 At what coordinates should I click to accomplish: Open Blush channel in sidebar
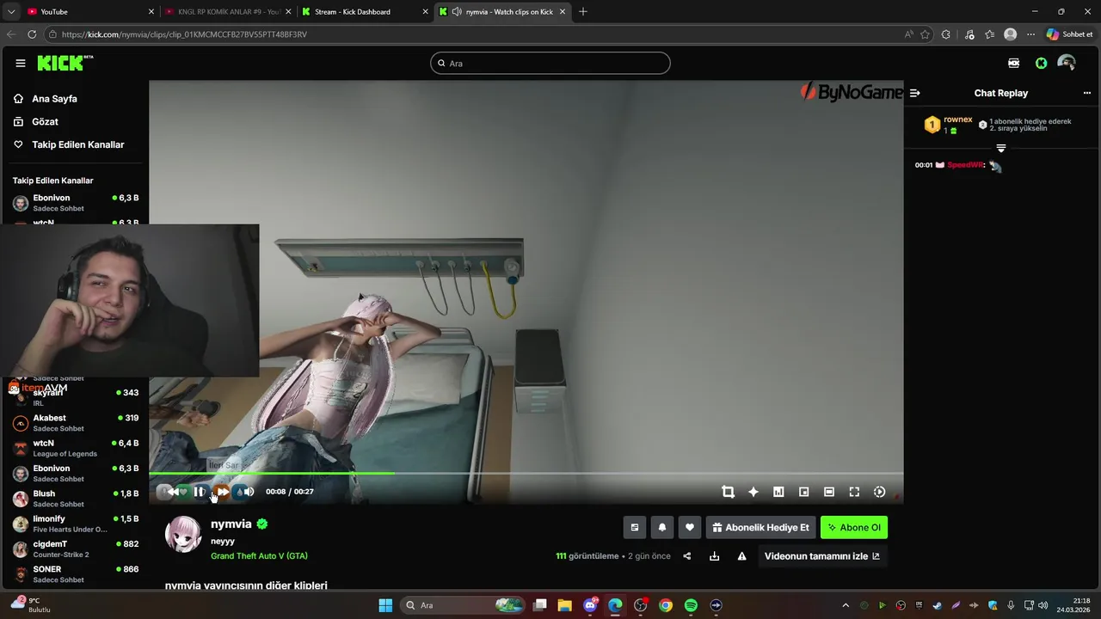[x=76, y=499]
